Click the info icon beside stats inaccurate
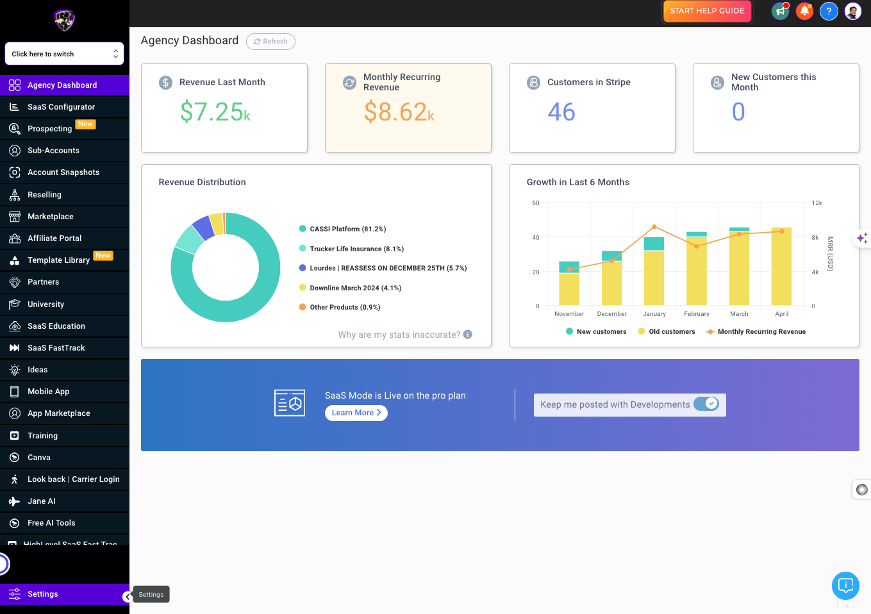 pos(468,335)
